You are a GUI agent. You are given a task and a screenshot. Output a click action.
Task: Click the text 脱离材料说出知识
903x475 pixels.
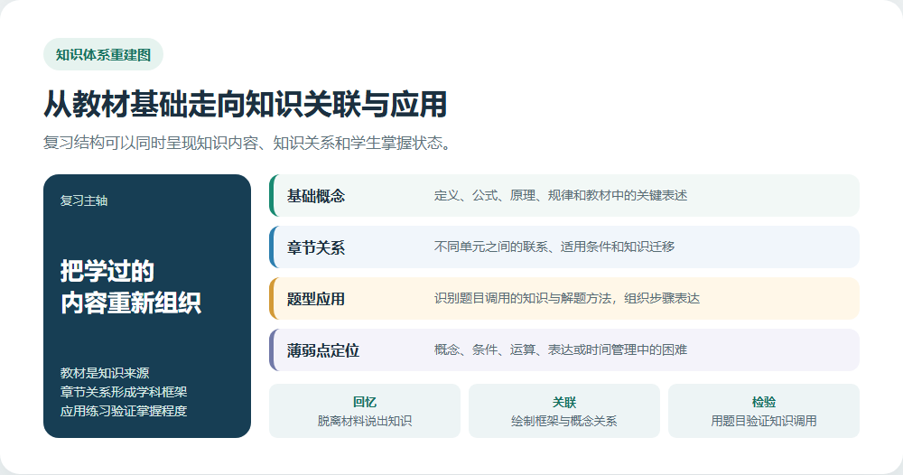tap(365, 421)
